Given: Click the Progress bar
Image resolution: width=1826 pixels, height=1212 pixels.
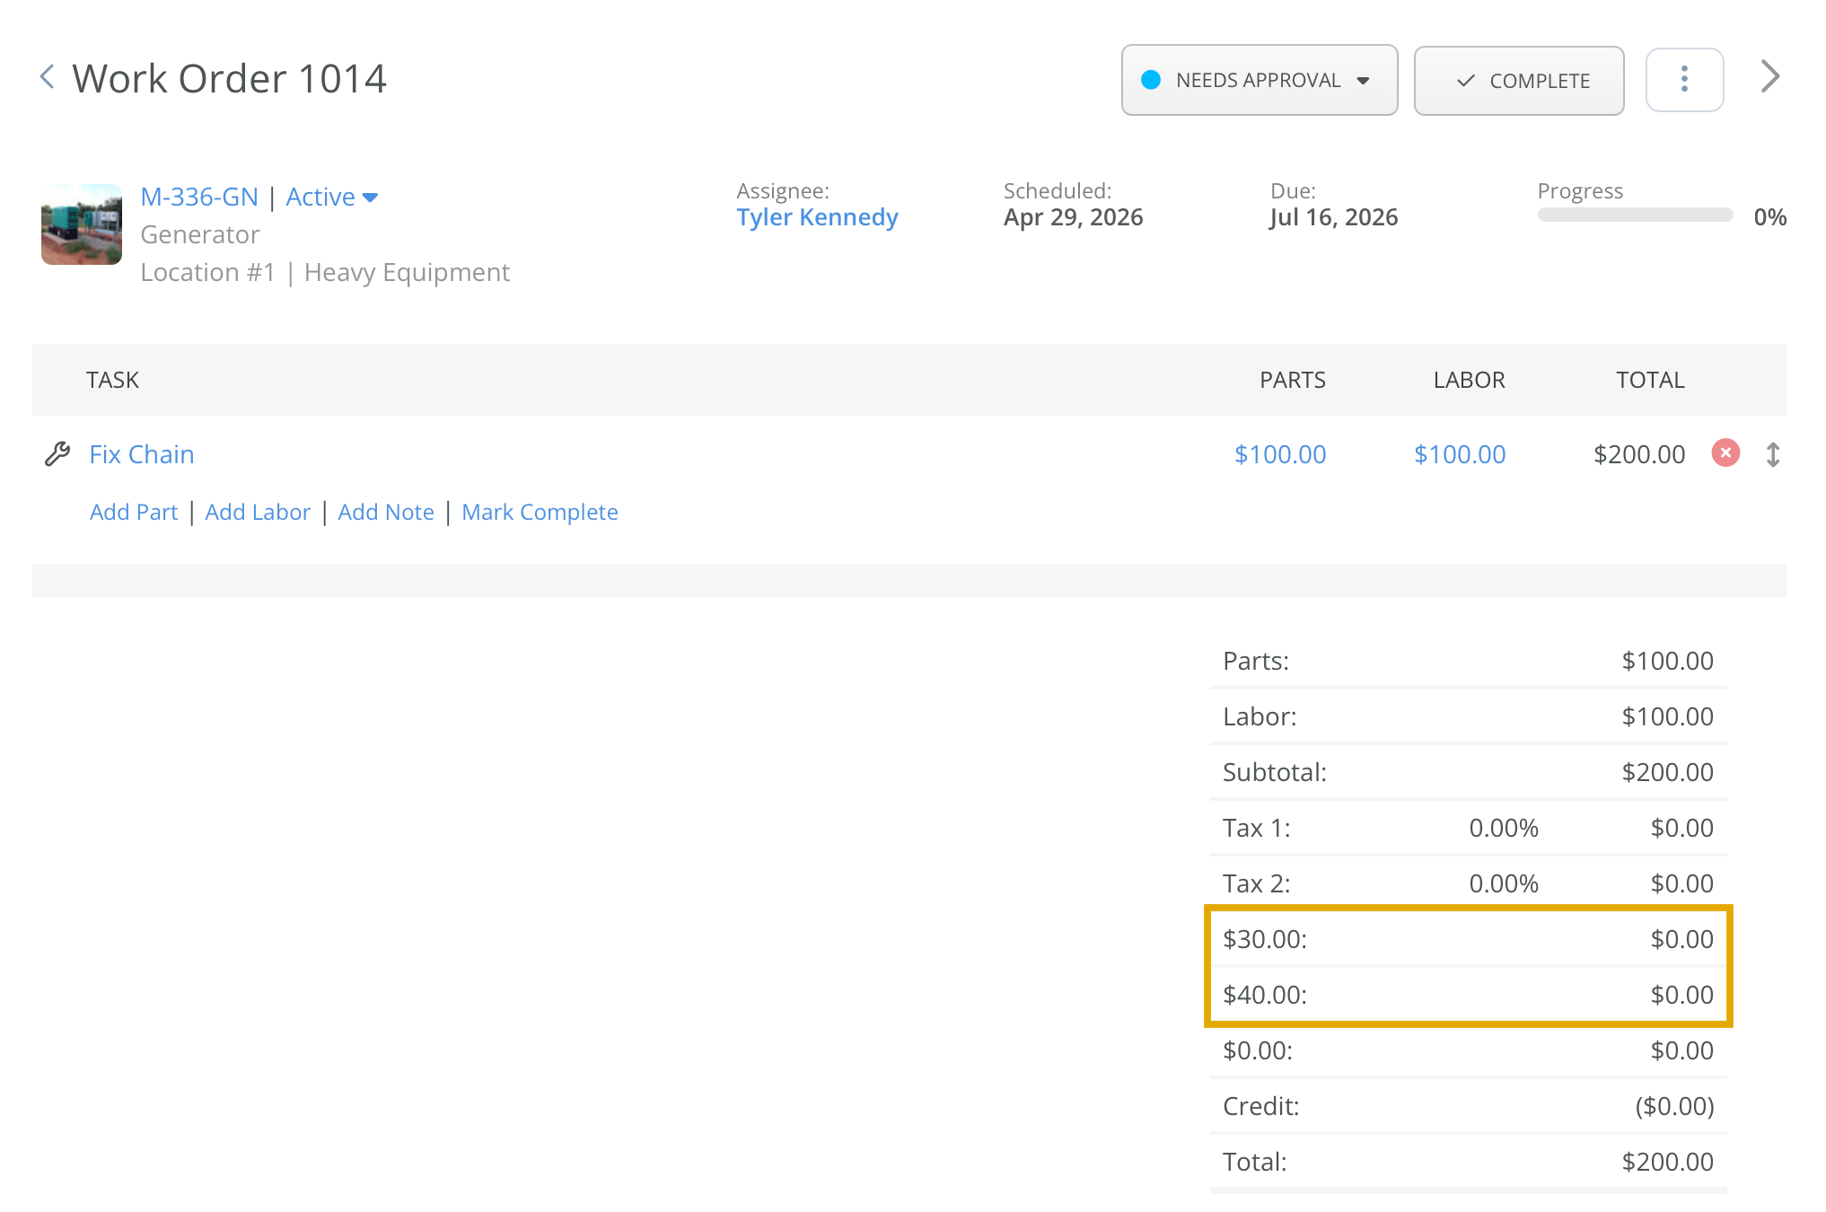Looking at the screenshot, I should (1635, 215).
